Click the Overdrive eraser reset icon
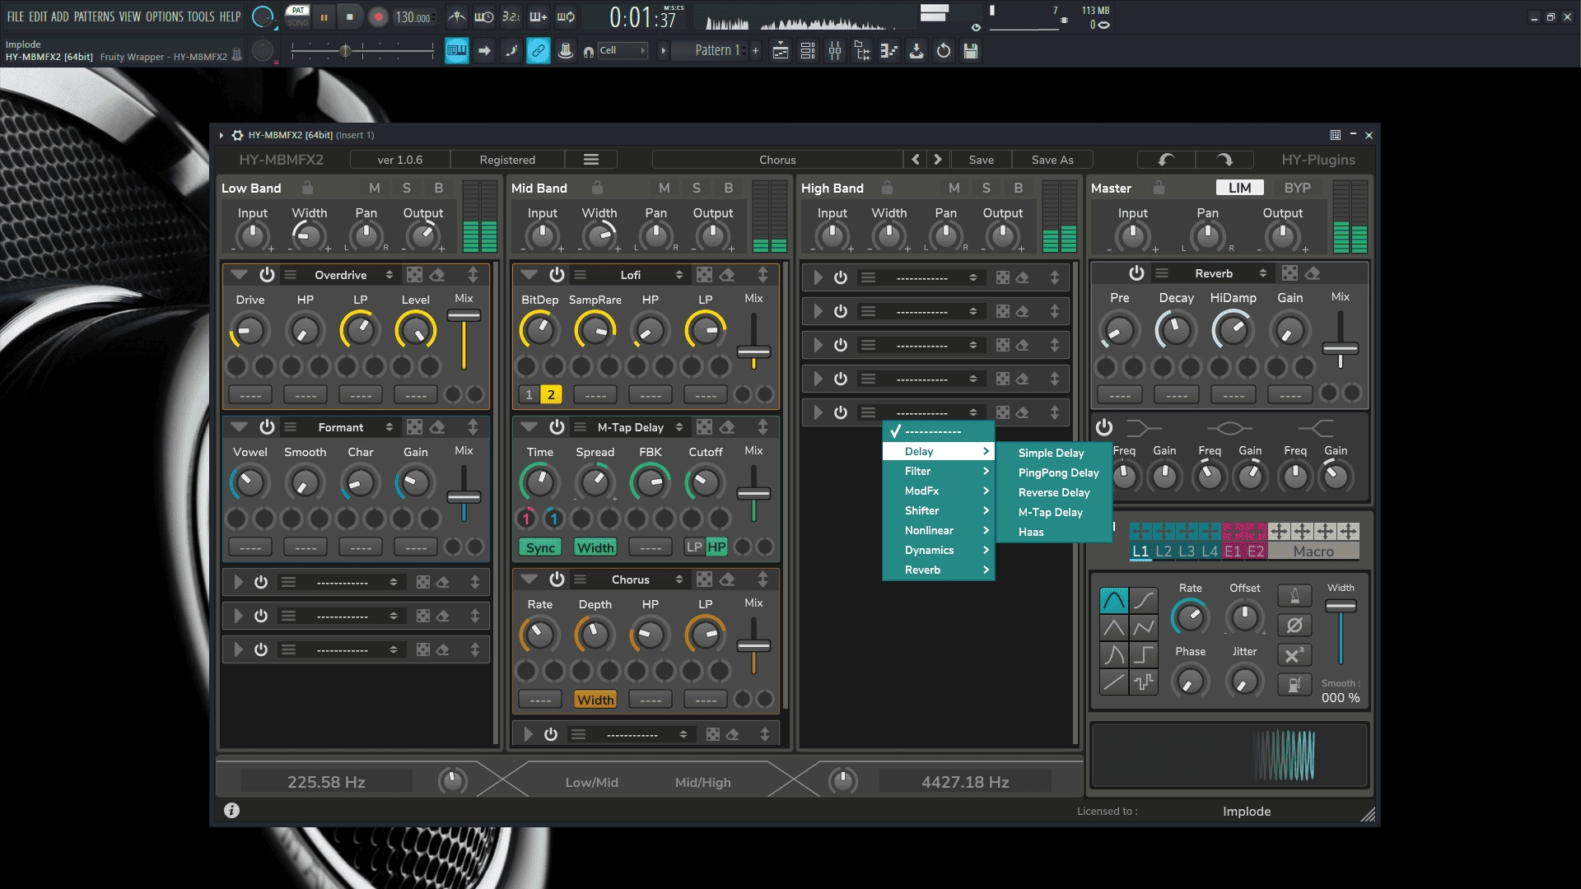The width and height of the screenshot is (1581, 889). tap(438, 275)
